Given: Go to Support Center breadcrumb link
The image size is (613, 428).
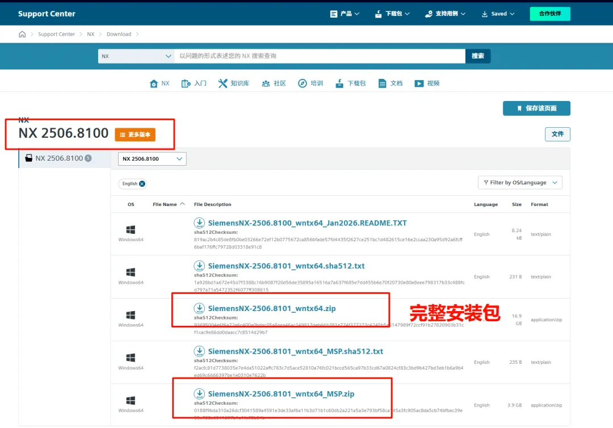Looking at the screenshot, I should coord(56,34).
